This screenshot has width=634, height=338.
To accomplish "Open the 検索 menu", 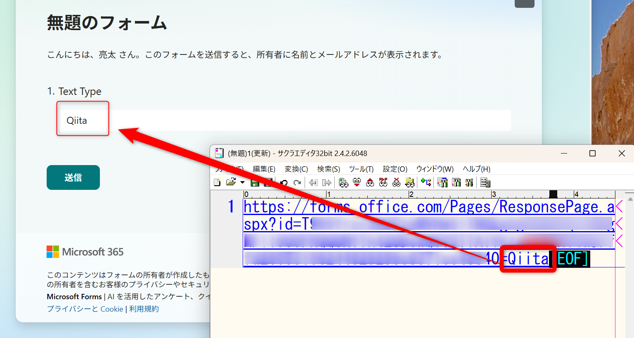I will (328, 168).
